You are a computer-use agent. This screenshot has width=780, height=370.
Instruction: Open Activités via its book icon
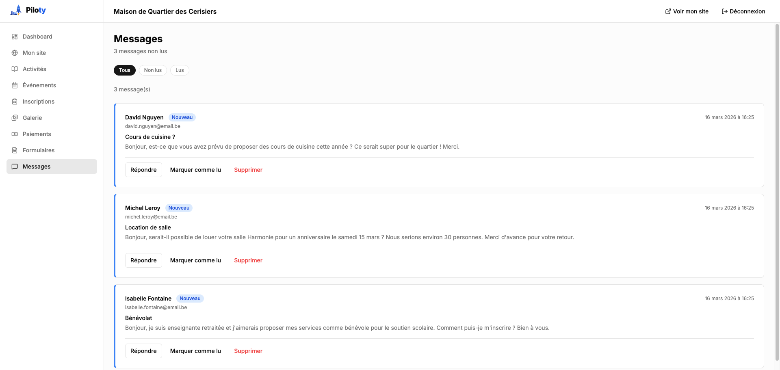pos(15,69)
